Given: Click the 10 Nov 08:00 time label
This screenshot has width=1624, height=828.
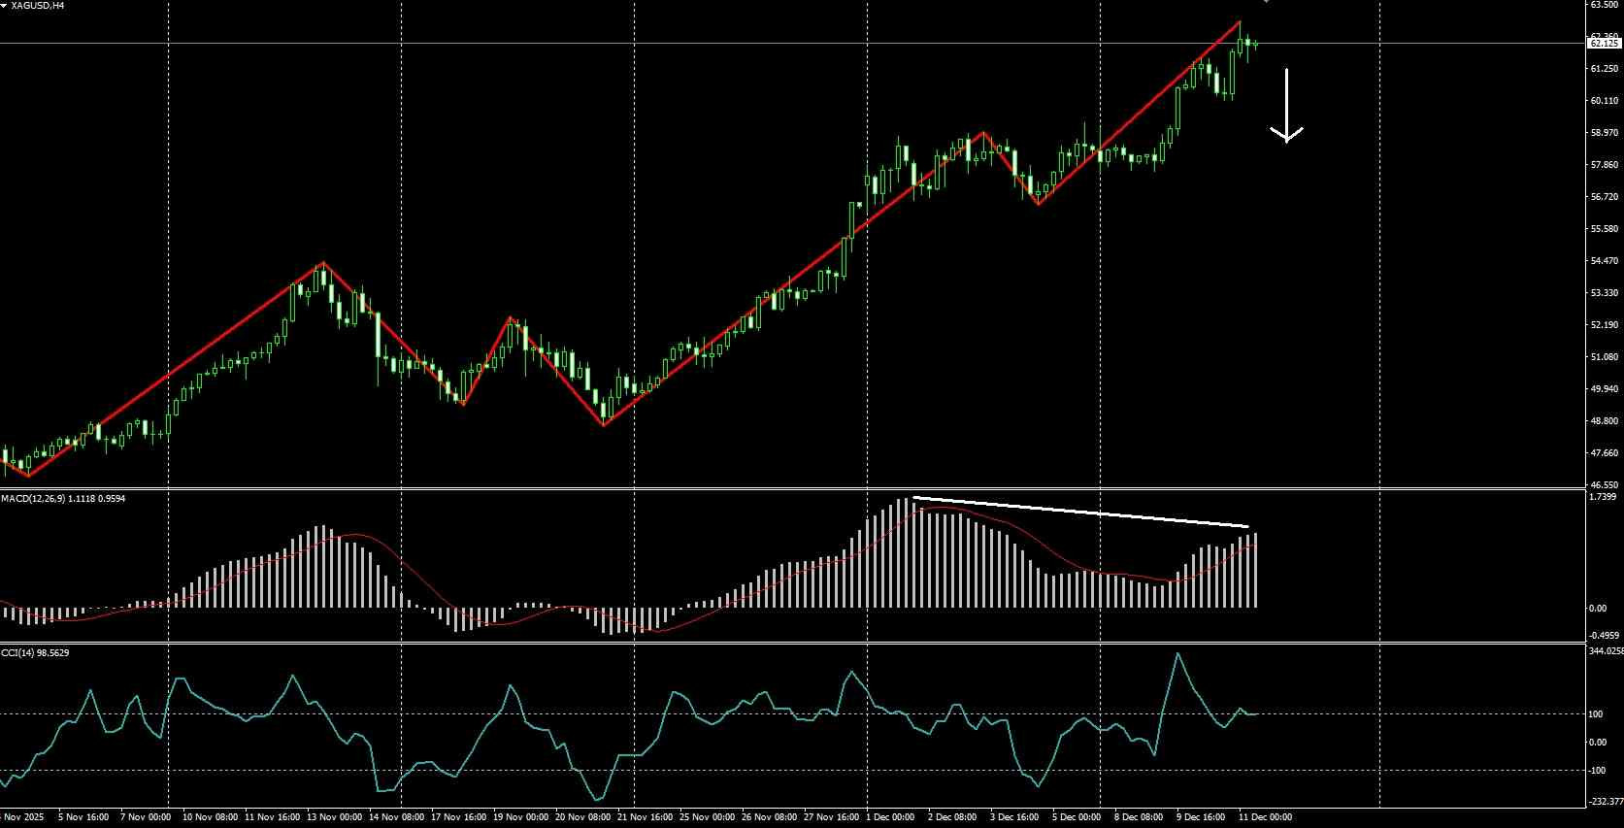Looking at the screenshot, I should pyautogui.click(x=211, y=817).
